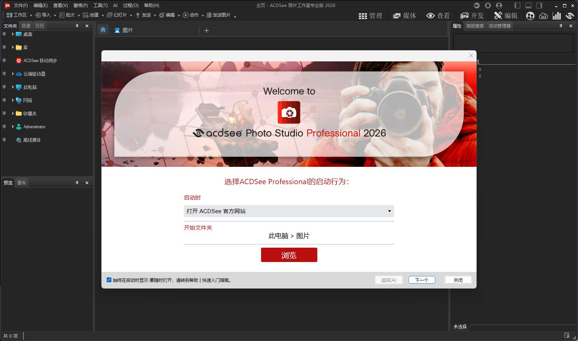This screenshot has width=578, height=341.
Task: Switch to the 活动管理器 tab
Action: [x=499, y=26]
